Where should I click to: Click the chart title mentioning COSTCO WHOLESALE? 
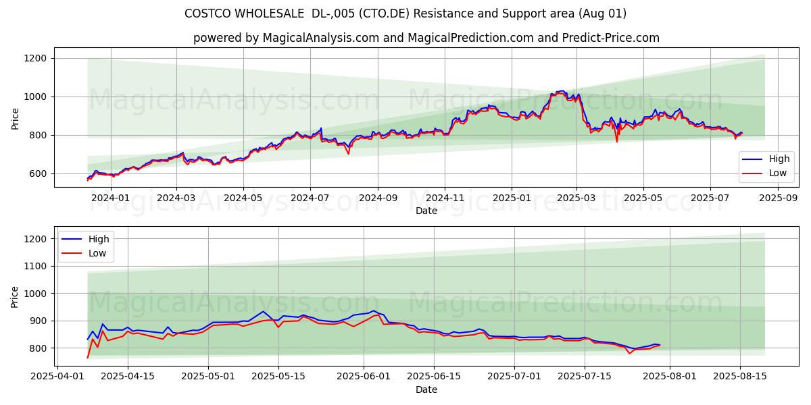tap(405, 13)
